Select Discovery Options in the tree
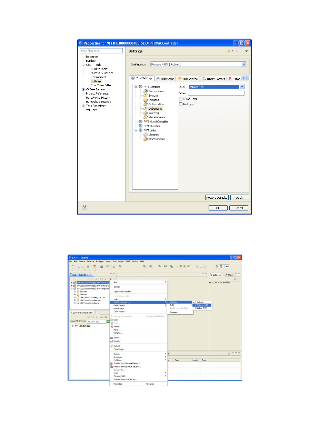 point(102,73)
